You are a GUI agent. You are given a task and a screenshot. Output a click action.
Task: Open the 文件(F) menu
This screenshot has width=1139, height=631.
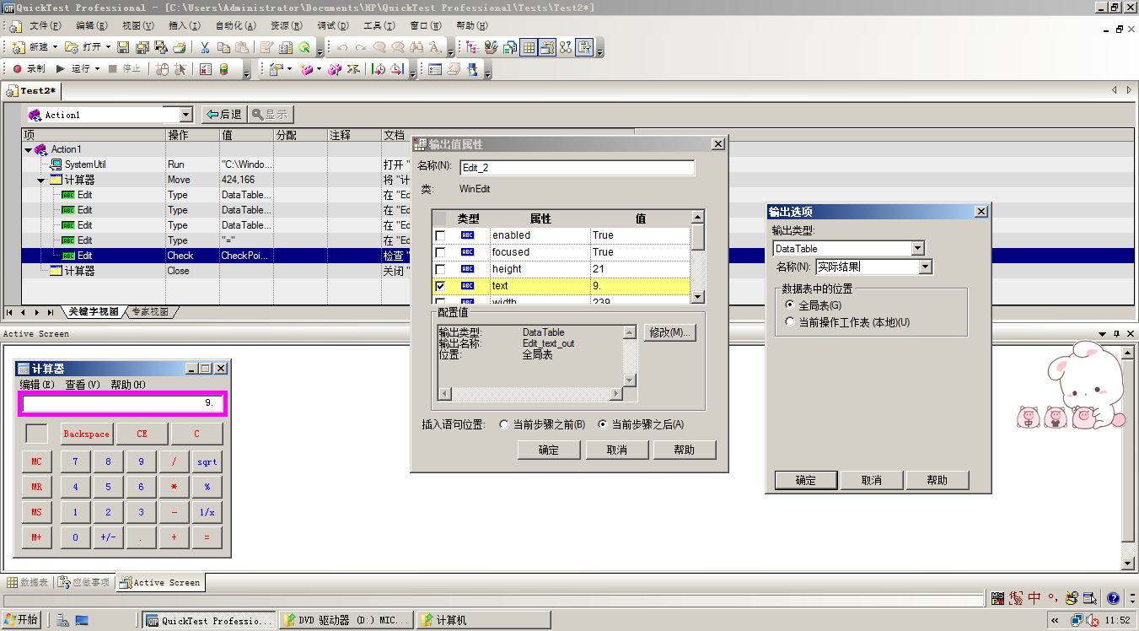tap(46, 26)
